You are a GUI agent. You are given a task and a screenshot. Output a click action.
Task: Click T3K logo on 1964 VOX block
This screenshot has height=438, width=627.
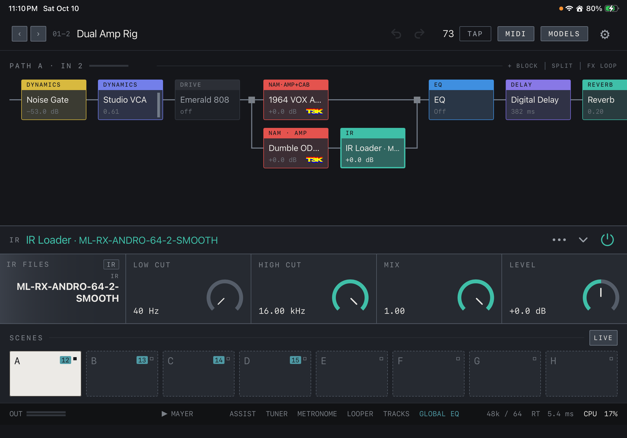(314, 111)
